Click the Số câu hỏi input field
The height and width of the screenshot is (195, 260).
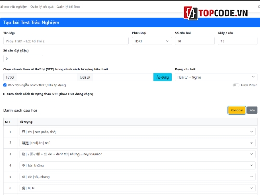[x=194, y=41]
